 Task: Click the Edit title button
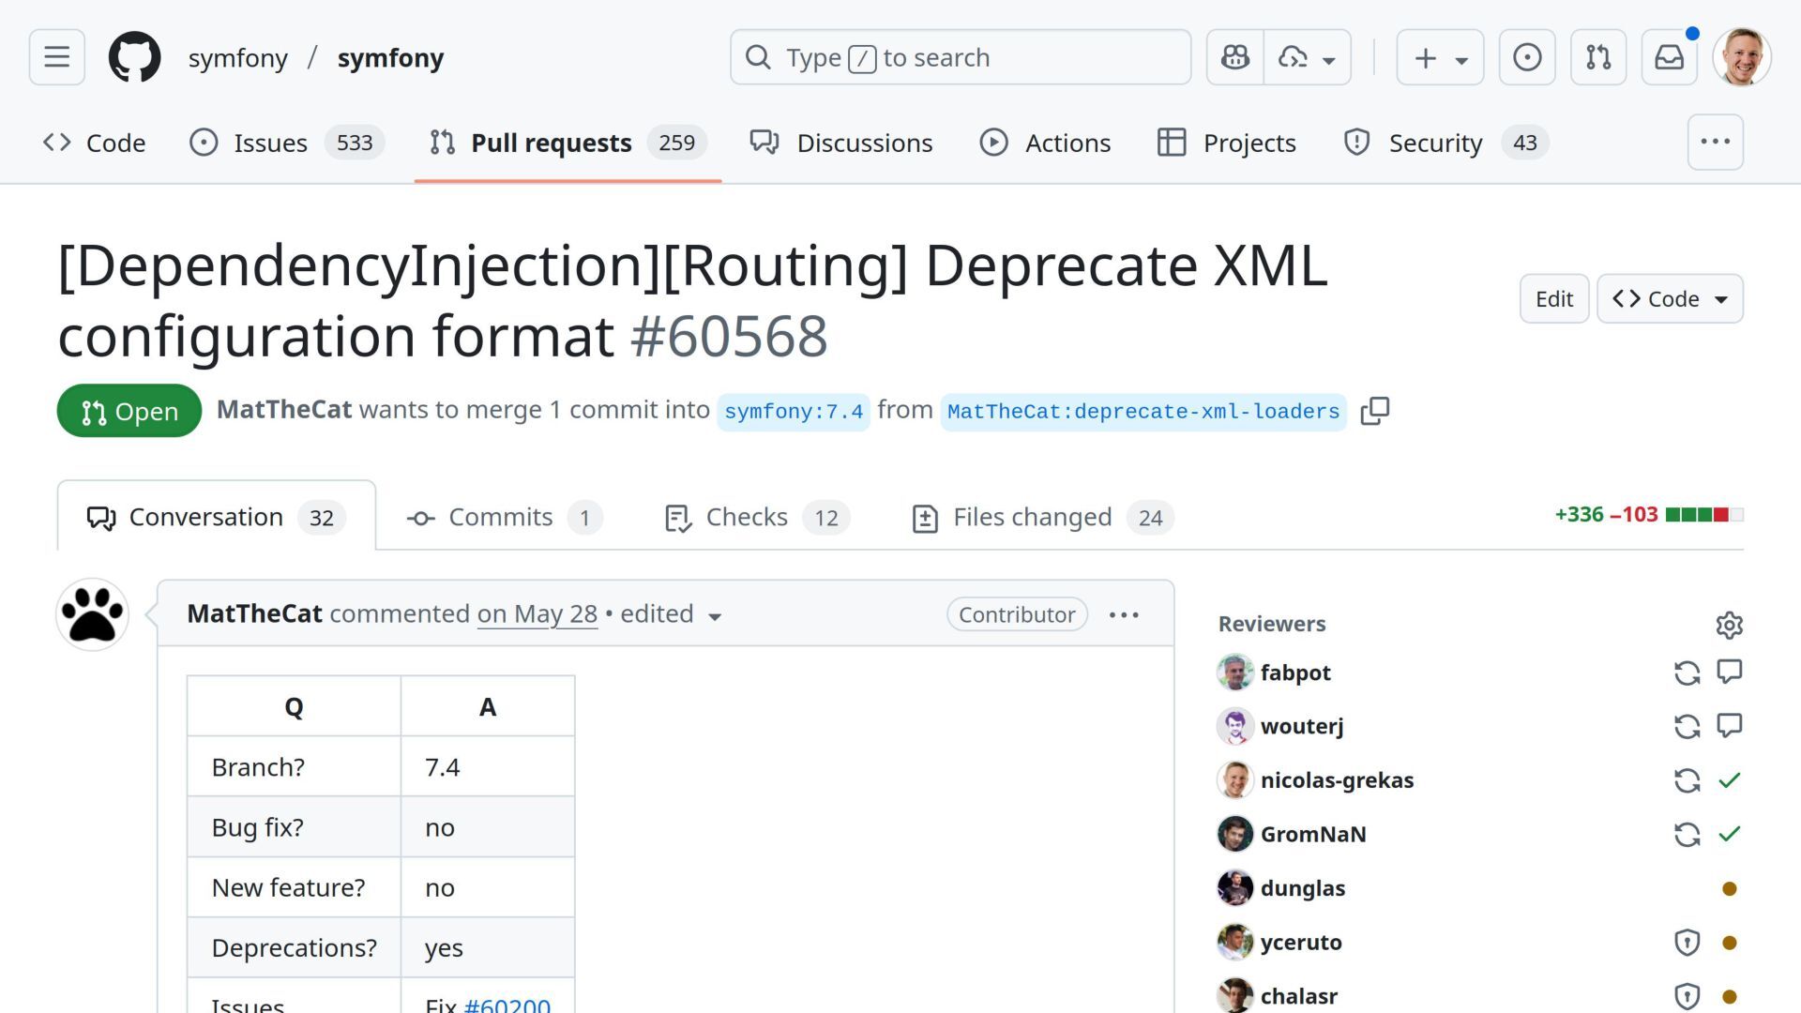1553,299
